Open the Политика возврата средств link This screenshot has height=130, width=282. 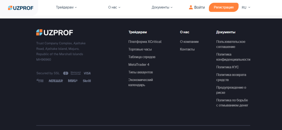(231, 77)
